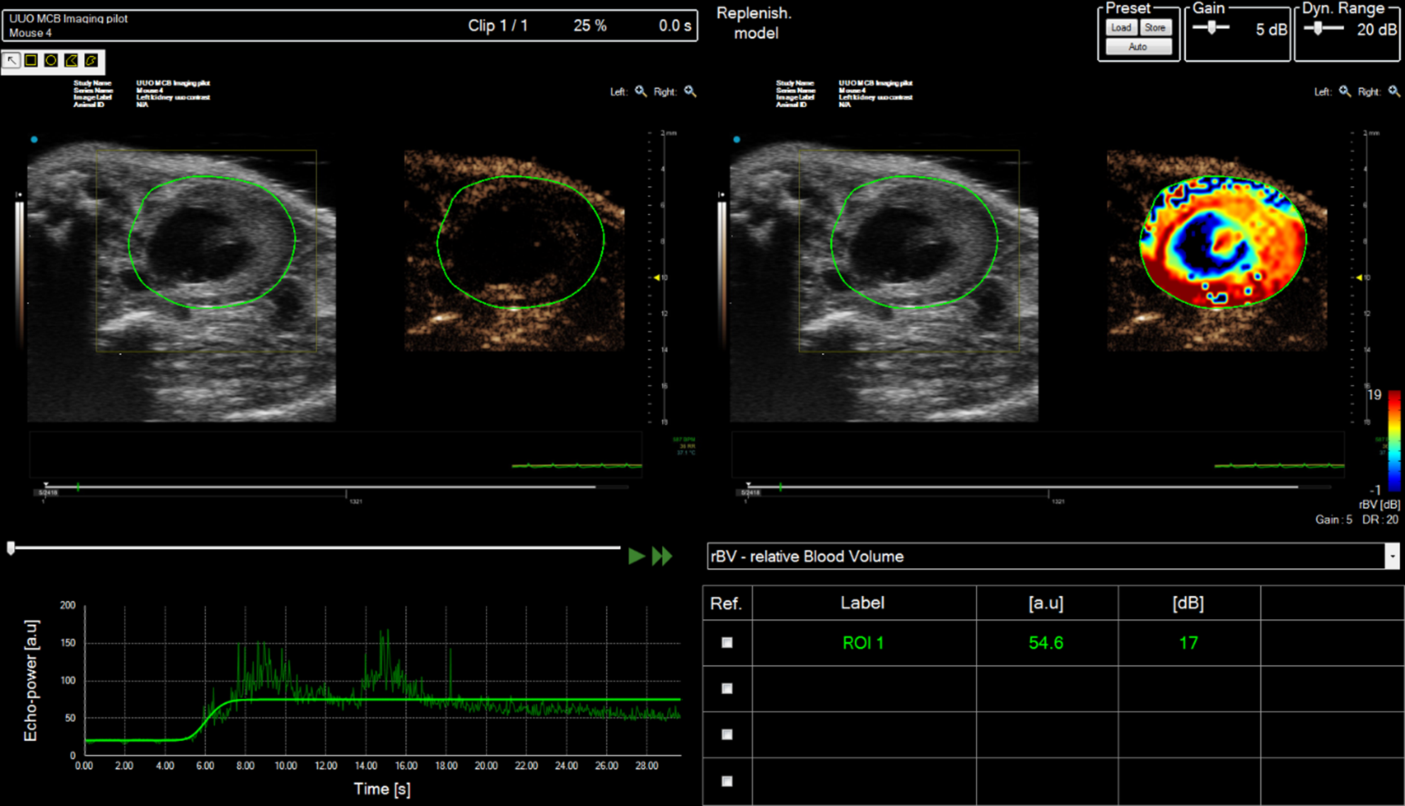Select the freehand ROI tool
This screenshot has height=806, width=1405.
tap(91, 61)
